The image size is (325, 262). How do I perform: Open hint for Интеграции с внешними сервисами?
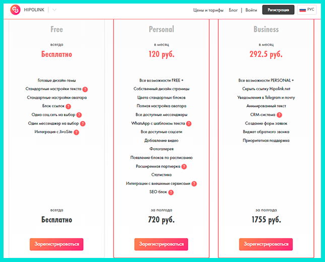coord(194,183)
